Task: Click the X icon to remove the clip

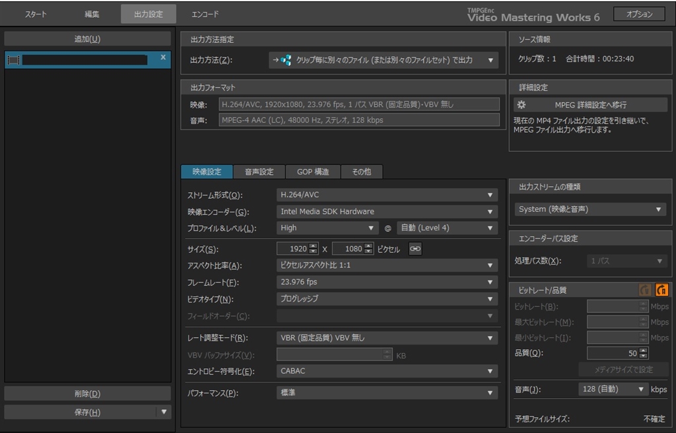Action: (162, 59)
